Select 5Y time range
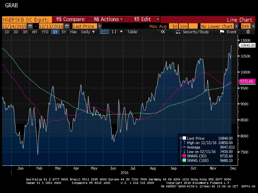258x193 pixels. pyautogui.click(x=64, y=32)
